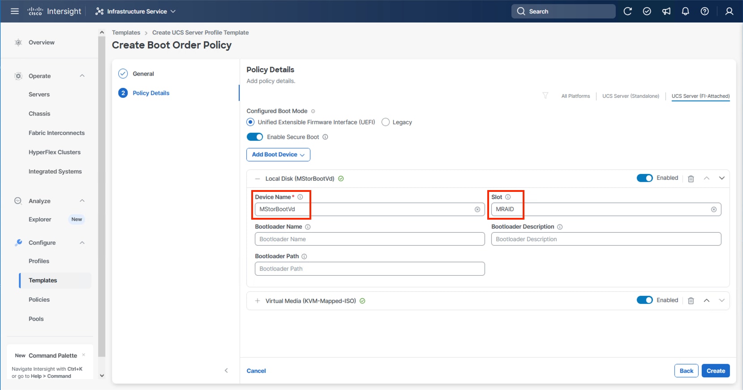This screenshot has height=390, width=743.
Task: Open Policies in the sidebar
Action: click(39, 299)
